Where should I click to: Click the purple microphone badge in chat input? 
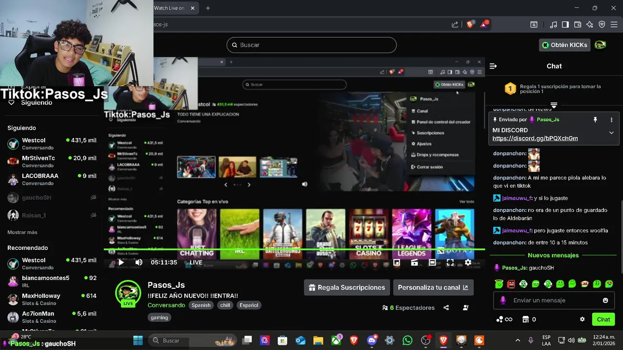(503, 300)
